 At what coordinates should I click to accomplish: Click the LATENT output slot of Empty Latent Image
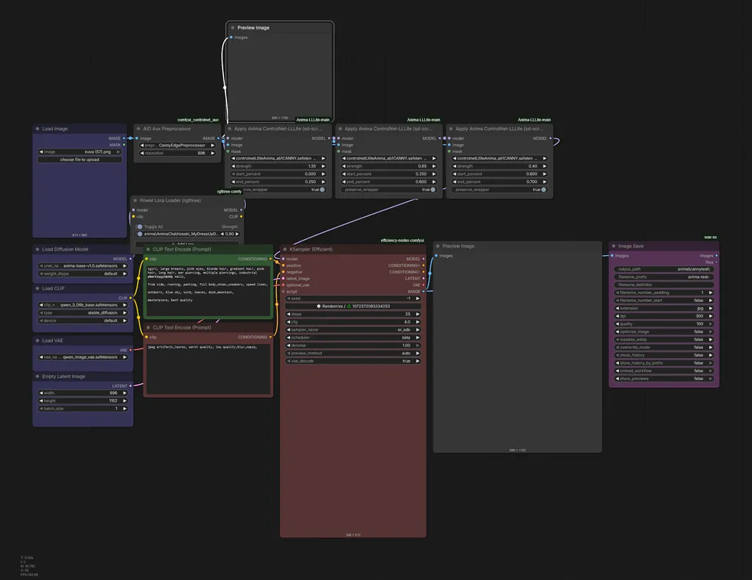131,385
